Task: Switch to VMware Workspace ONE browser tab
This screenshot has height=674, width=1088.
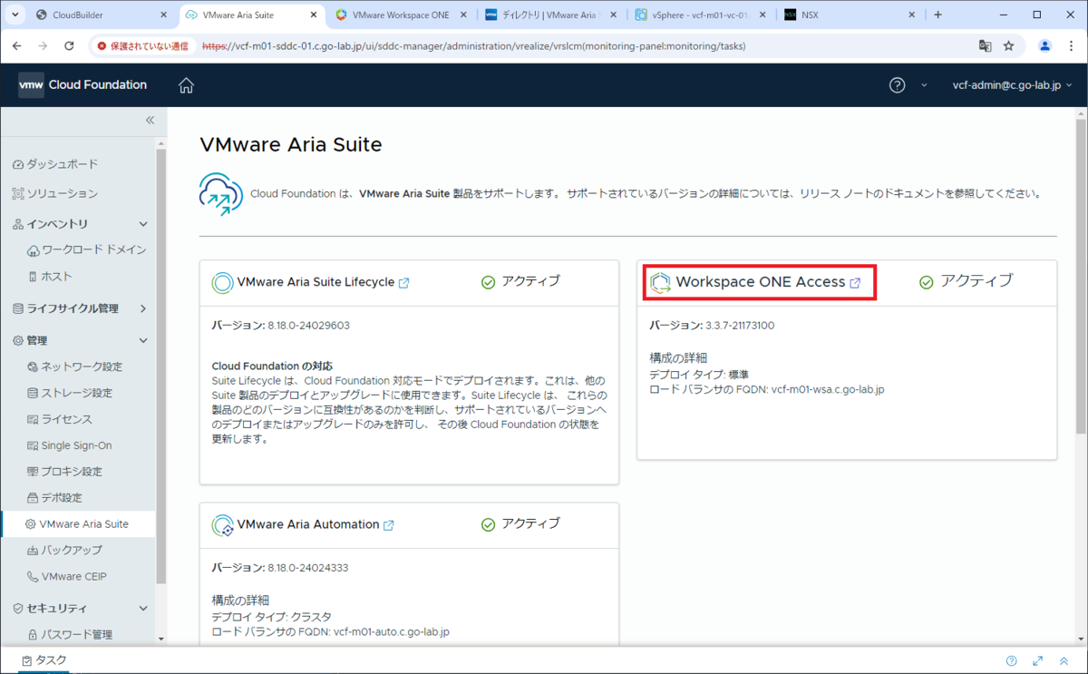Action: (x=401, y=15)
